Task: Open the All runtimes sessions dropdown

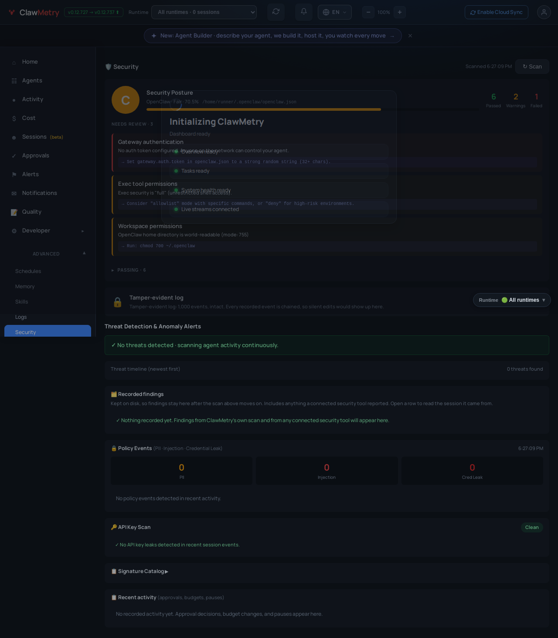Action: tap(204, 12)
